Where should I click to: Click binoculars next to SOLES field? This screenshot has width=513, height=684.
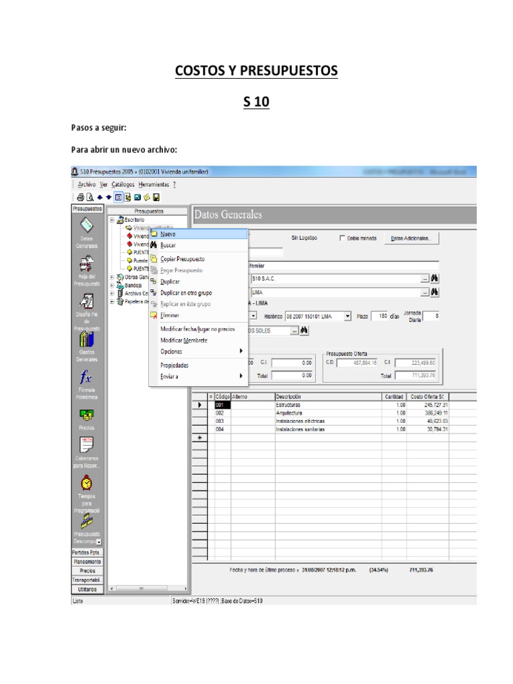pyautogui.click(x=304, y=331)
